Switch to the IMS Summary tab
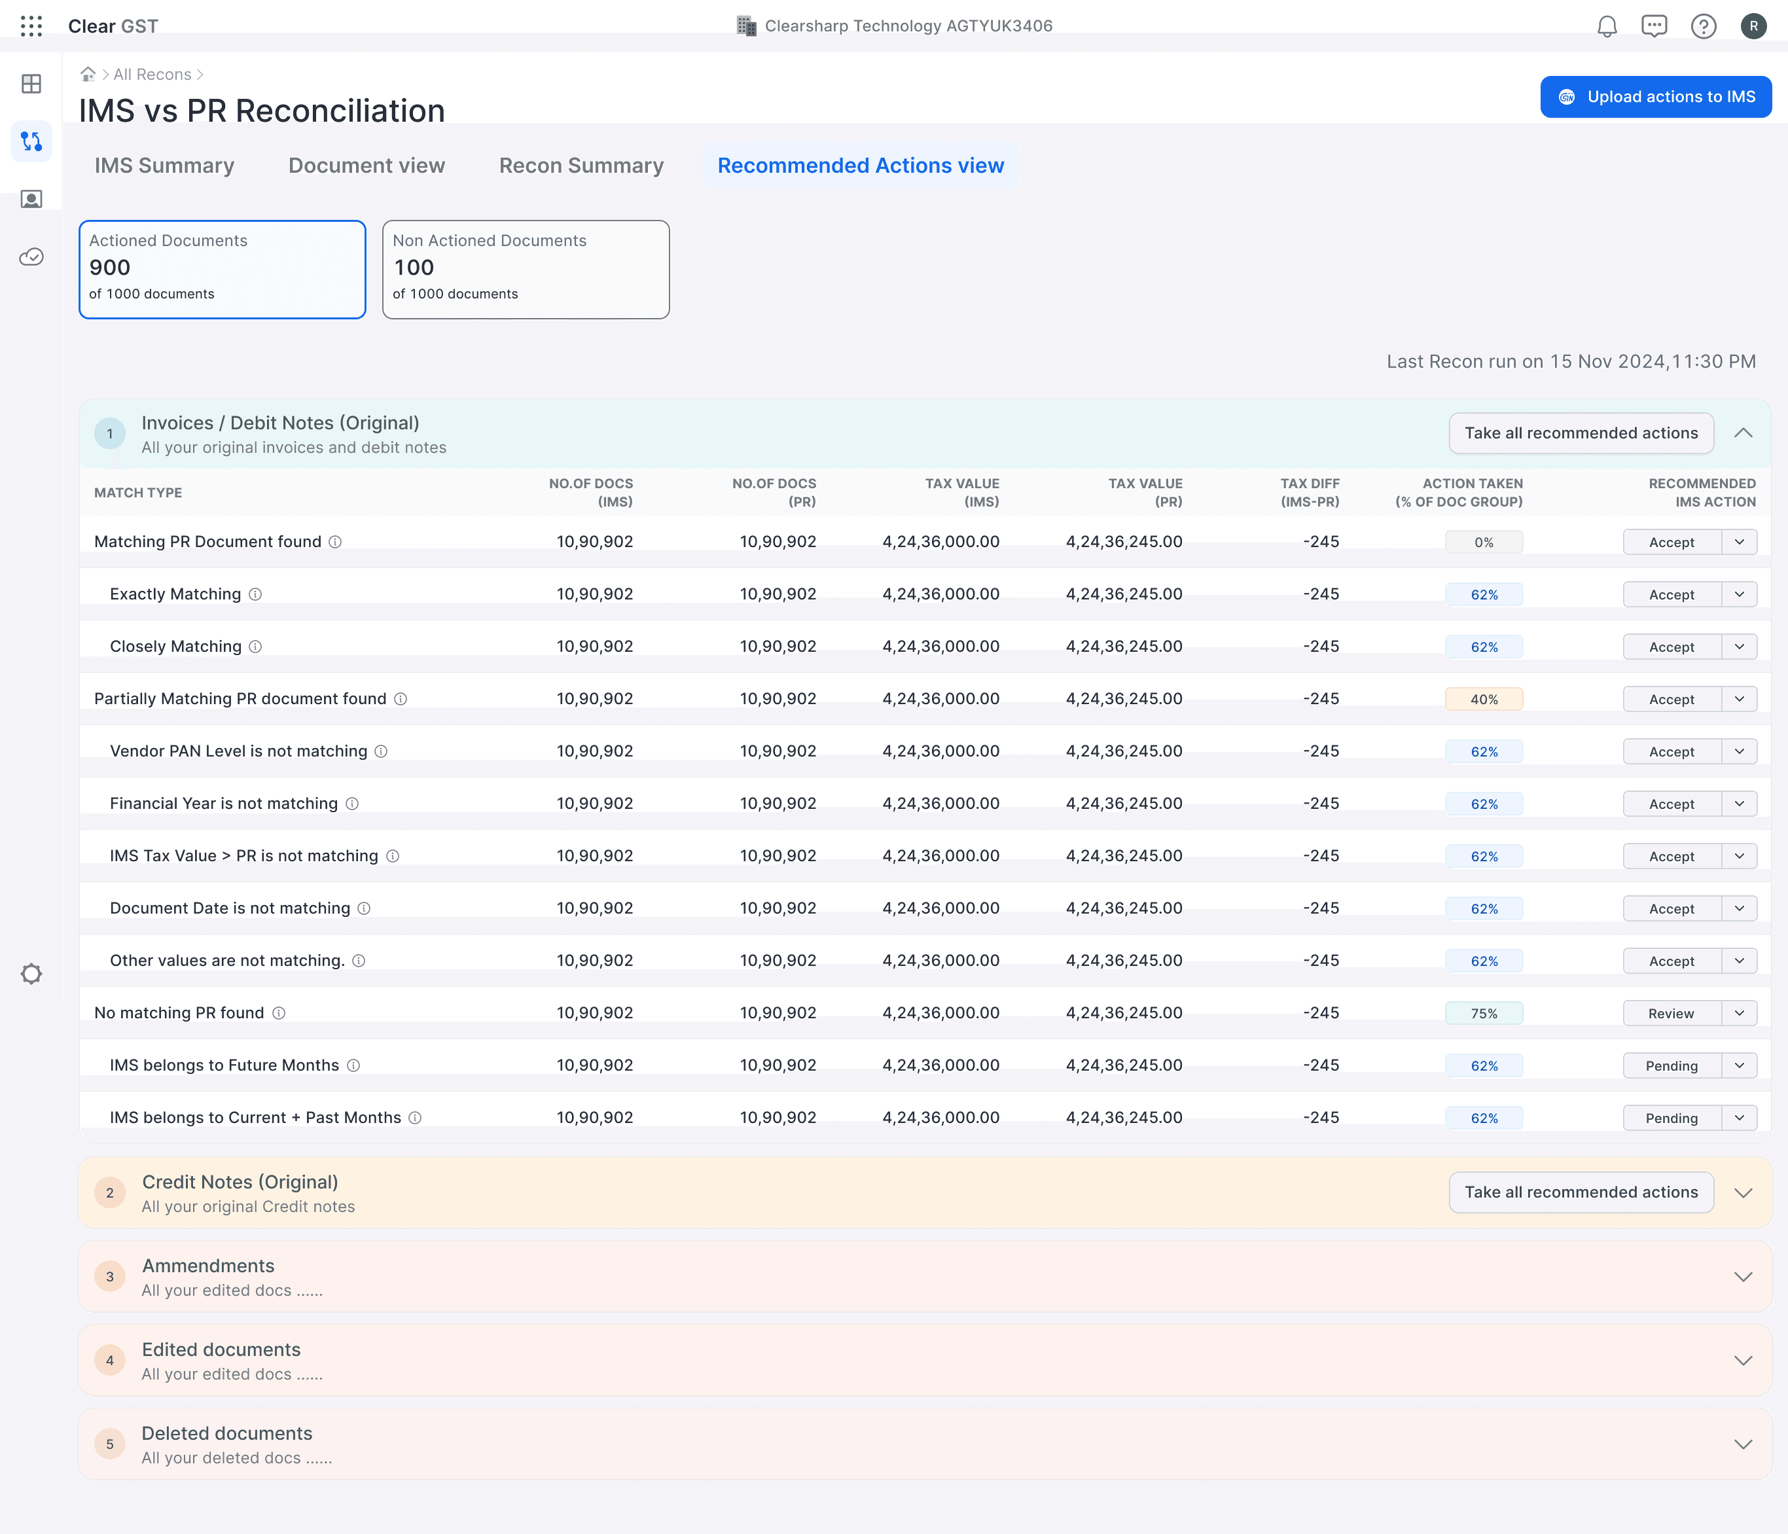Viewport: 1788px width, 1534px height. (x=164, y=166)
